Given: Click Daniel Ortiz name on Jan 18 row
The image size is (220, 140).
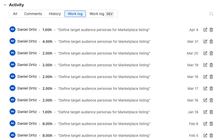Looking at the screenshot, I should click(27, 112).
